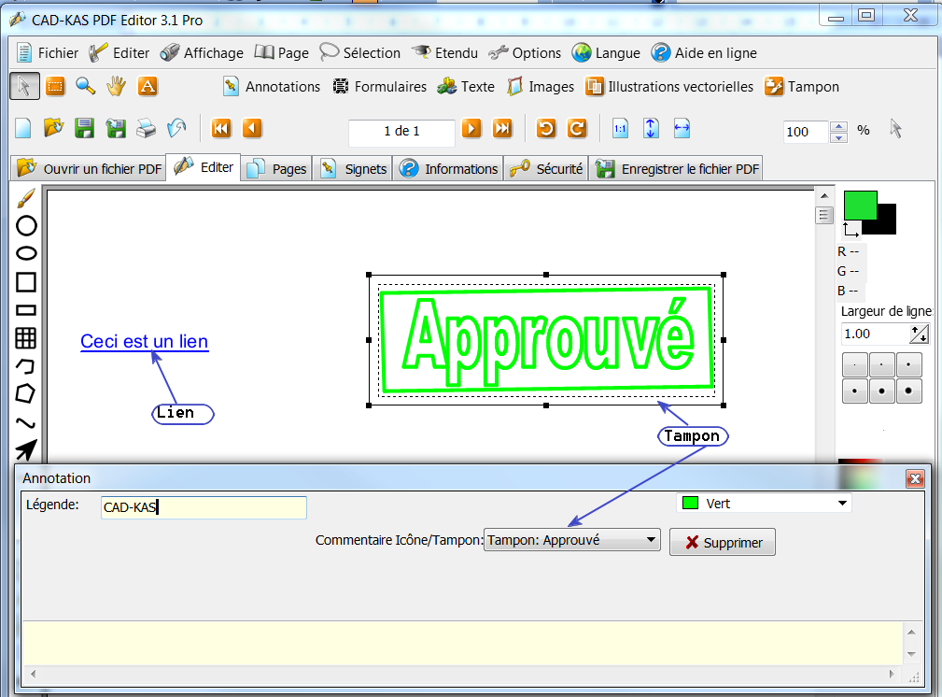
Task: Click the printer icon
Action: 147,129
